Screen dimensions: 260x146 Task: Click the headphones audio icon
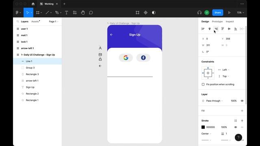199,13
